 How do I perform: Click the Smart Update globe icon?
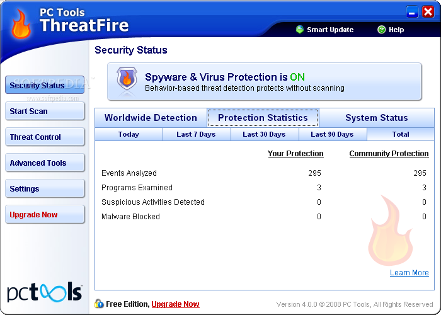(x=300, y=30)
